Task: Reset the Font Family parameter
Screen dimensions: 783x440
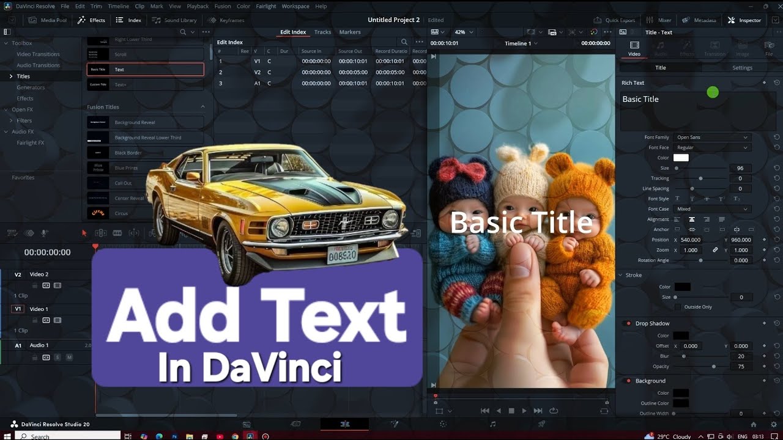Action: point(776,137)
